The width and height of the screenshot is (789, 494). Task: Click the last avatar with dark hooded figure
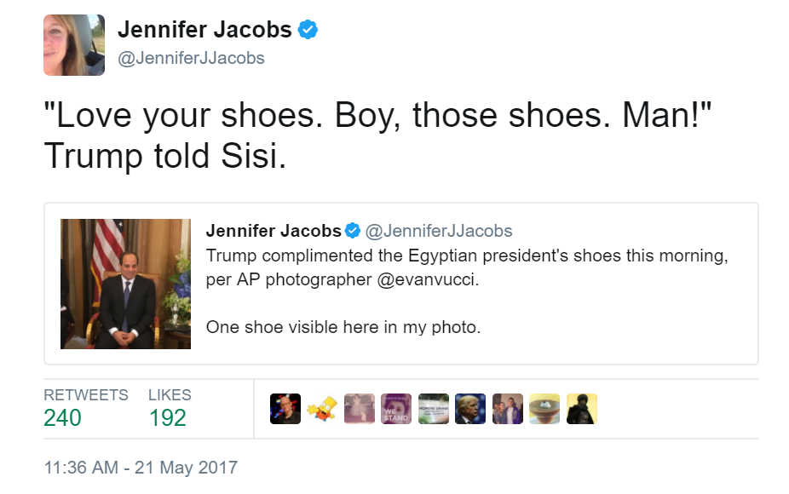[x=581, y=409]
